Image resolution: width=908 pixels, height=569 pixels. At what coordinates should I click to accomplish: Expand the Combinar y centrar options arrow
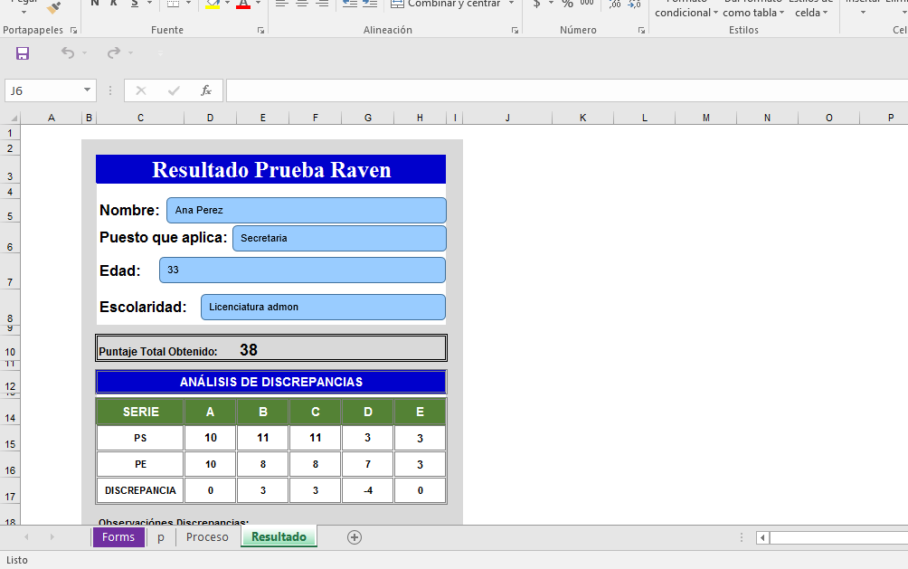[x=511, y=3]
